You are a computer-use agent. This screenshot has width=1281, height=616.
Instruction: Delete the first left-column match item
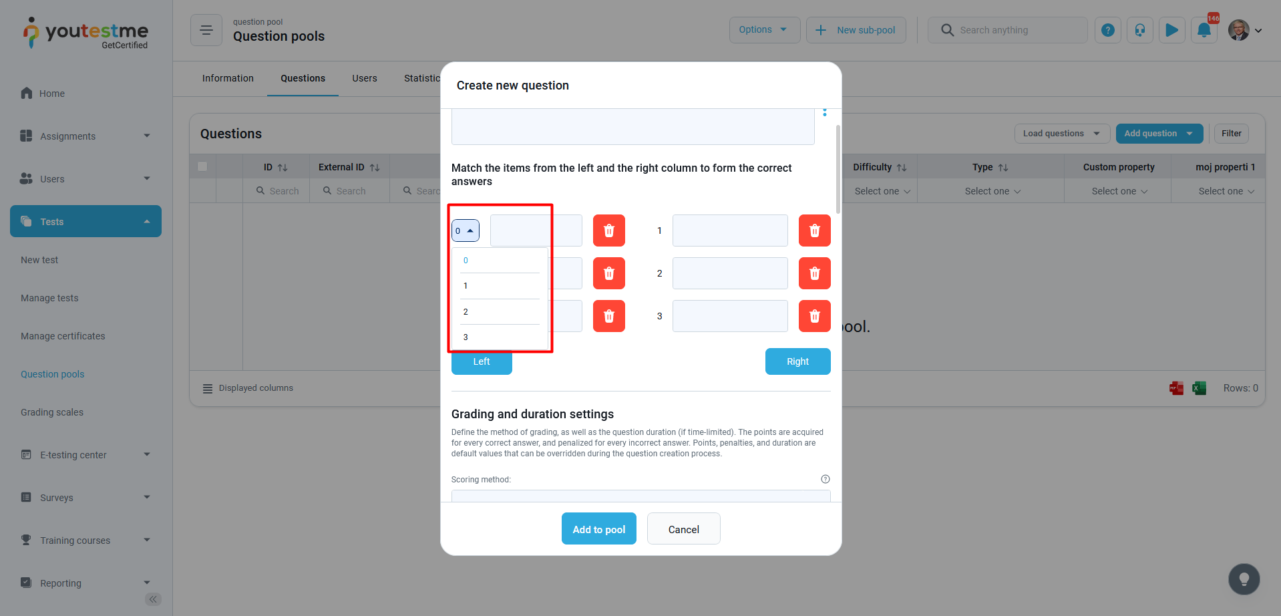(608, 230)
